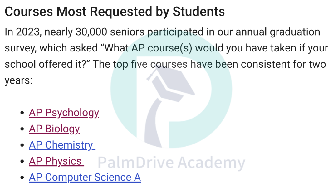Click the word graduation in the first line
Image resolution: width=333 pixels, height=190 pixels.
[295, 32]
